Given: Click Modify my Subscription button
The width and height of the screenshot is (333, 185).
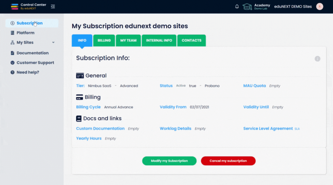Looking at the screenshot, I should click(169, 161).
